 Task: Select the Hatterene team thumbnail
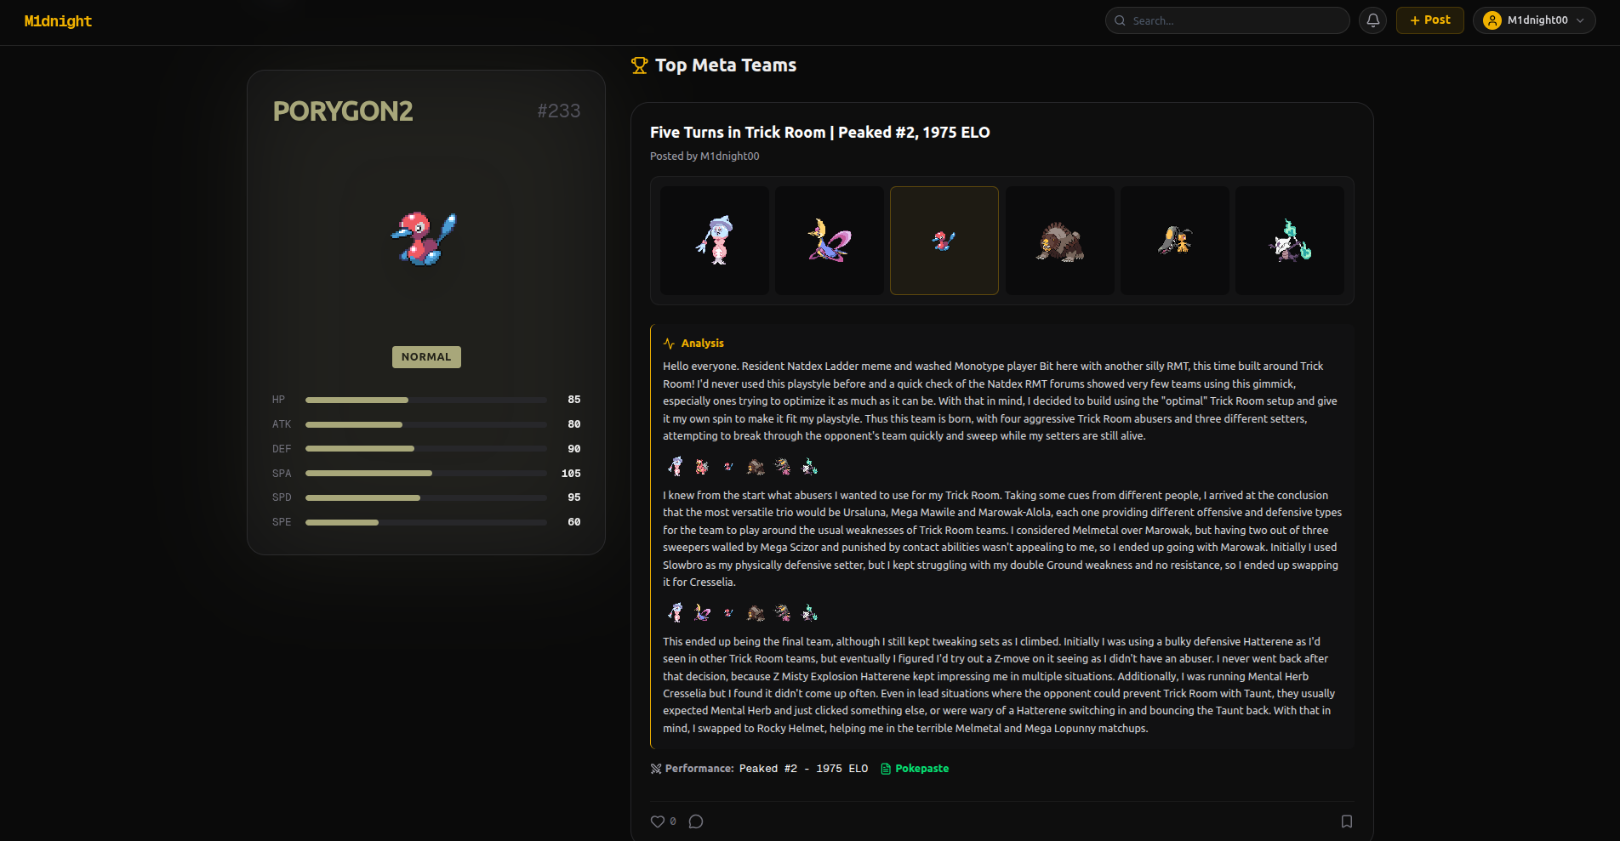715,241
